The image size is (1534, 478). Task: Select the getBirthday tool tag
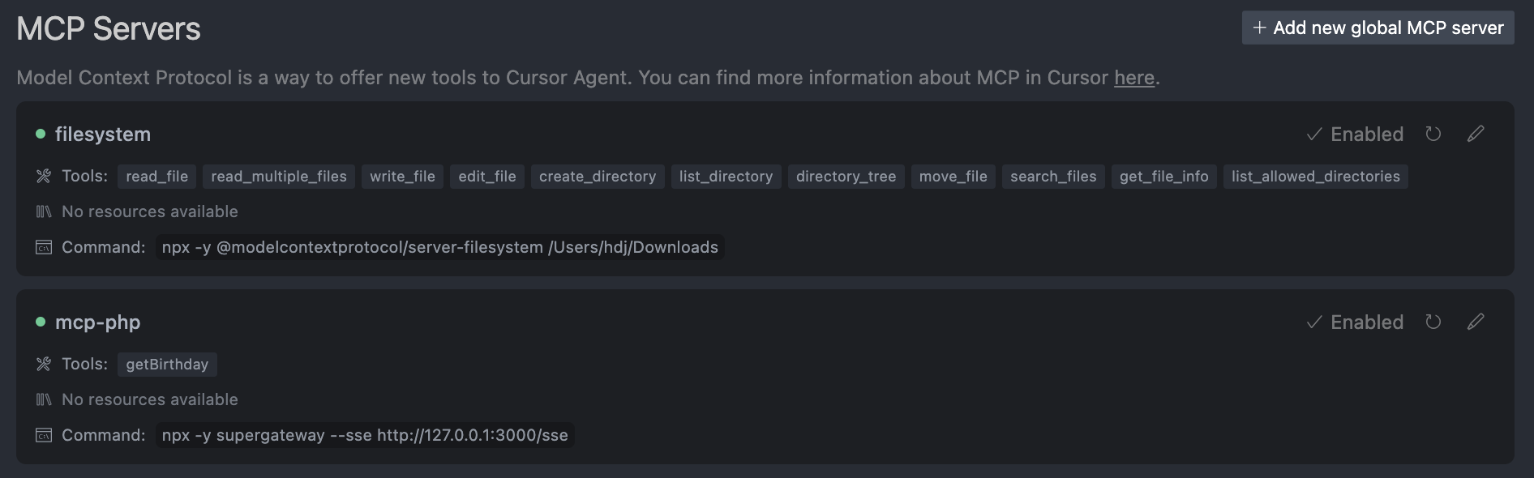[x=167, y=364]
